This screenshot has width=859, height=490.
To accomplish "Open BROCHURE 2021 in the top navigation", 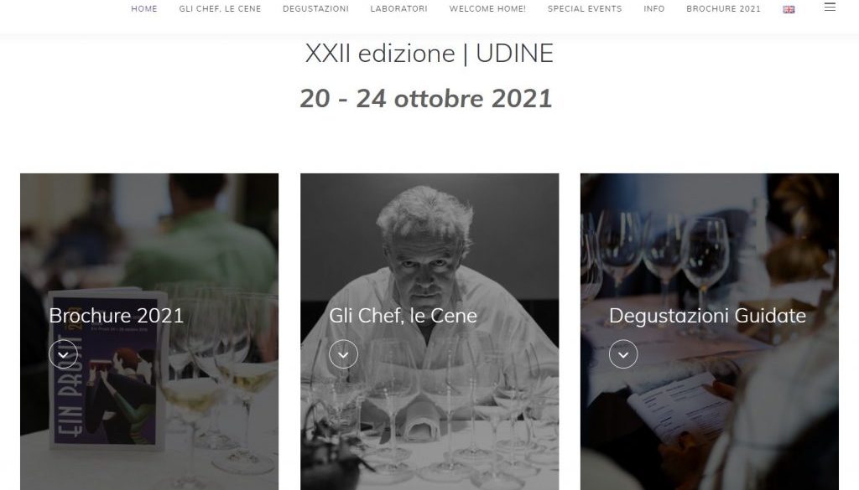I will (x=724, y=8).
